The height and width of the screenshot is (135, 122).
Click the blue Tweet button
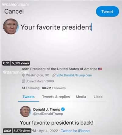[107, 12]
